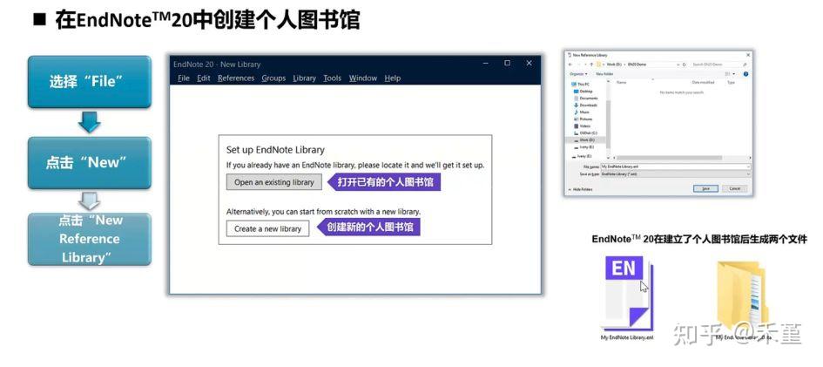Open the Edit menu
The width and height of the screenshot is (823, 367).
(204, 78)
